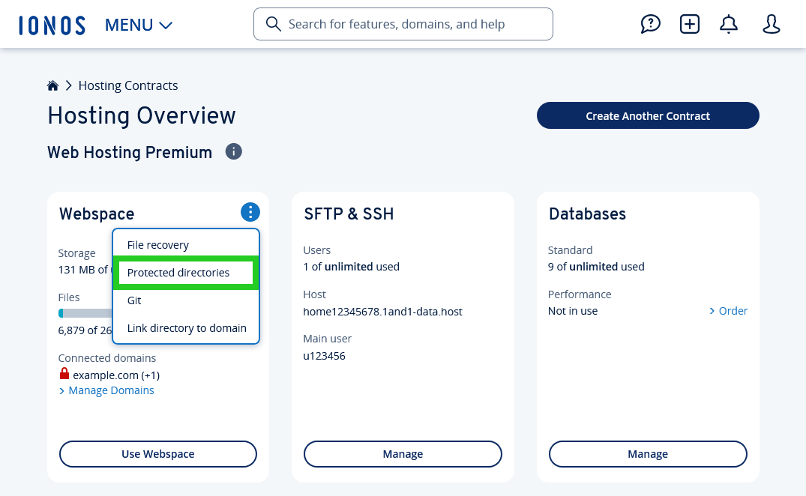Open notifications via the bell icon
Image resolution: width=806 pixels, height=496 pixels.
tap(728, 24)
